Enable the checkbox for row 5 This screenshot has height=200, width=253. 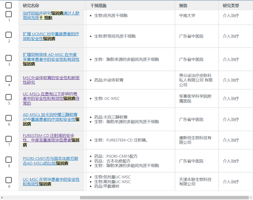(9, 97)
